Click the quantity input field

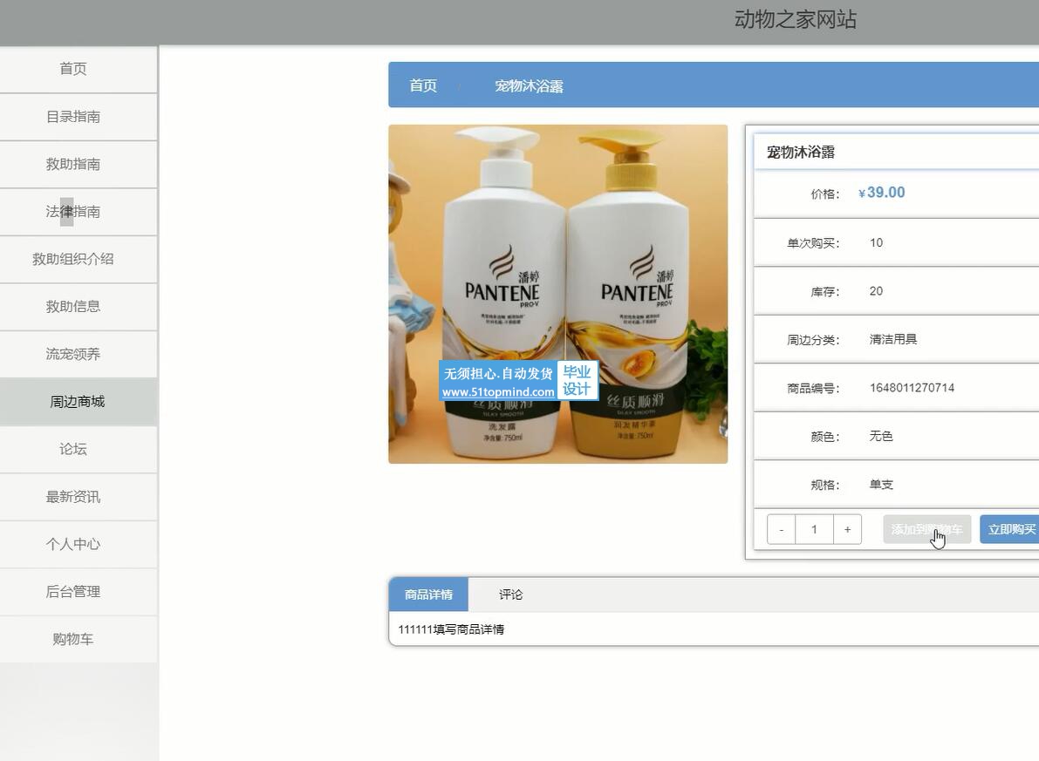[x=815, y=529]
